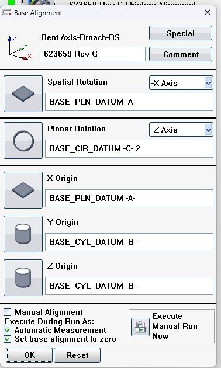Open the Special options button

tap(181, 33)
